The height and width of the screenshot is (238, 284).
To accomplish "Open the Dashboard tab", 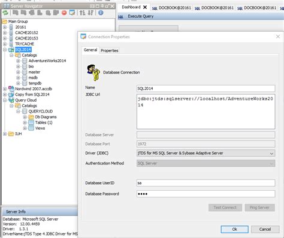I will 131,7.
